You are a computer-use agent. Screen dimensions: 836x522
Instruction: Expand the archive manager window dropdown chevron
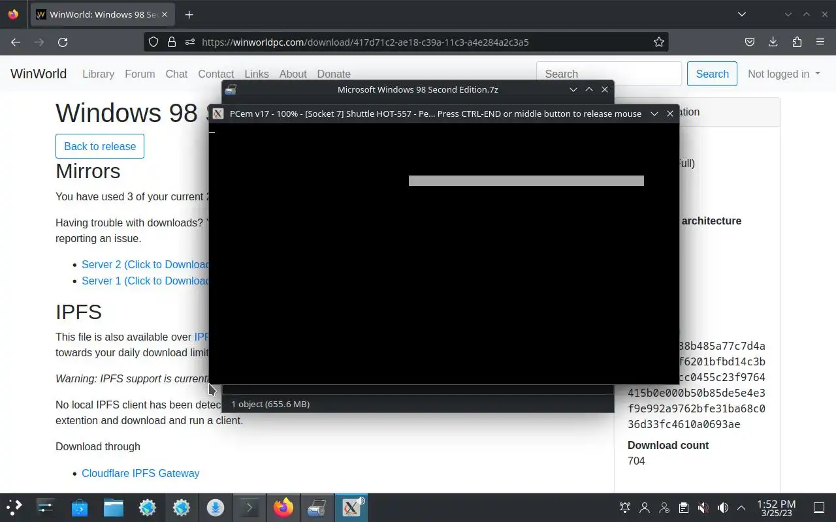[573, 89]
